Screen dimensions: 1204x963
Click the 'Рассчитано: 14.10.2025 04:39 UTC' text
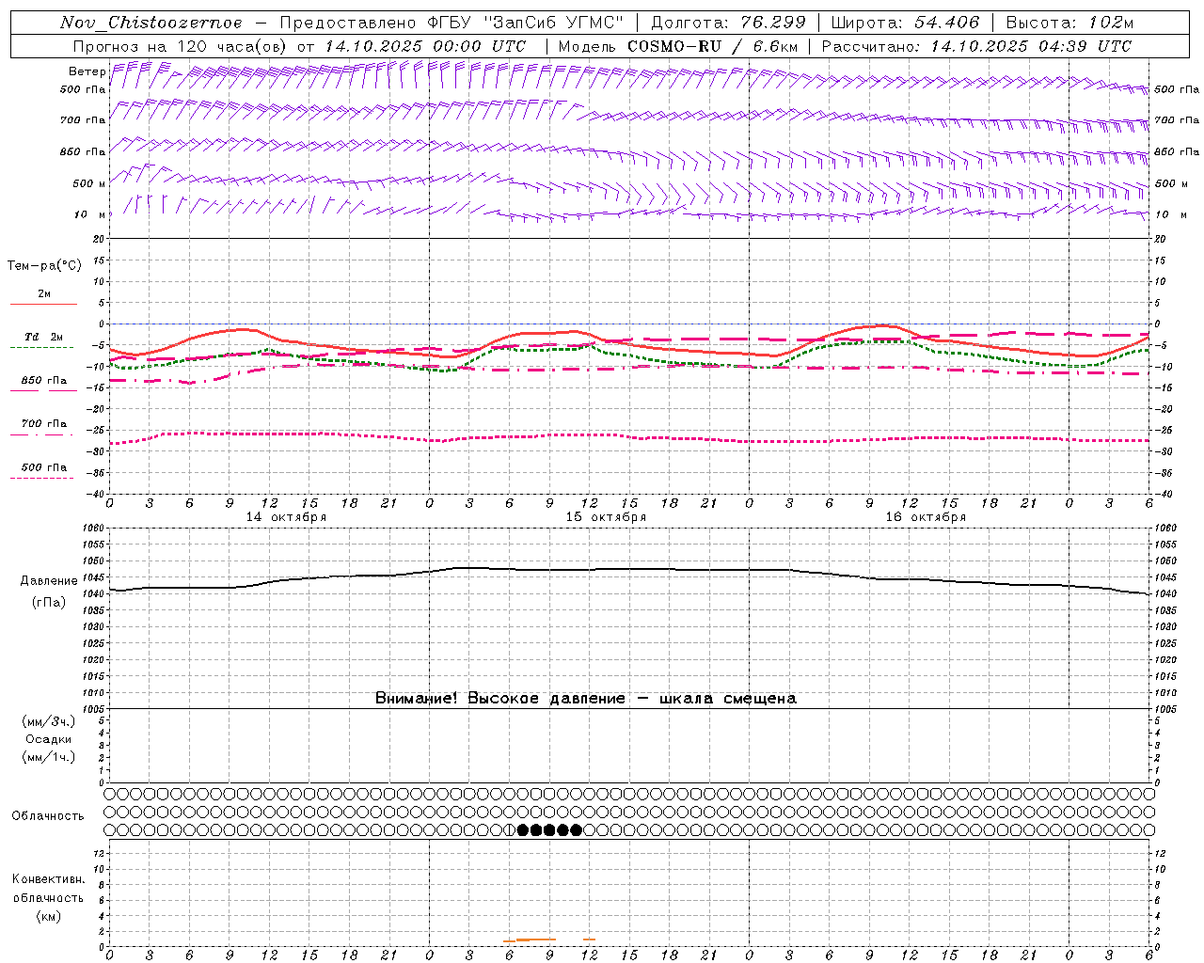(976, 46)
